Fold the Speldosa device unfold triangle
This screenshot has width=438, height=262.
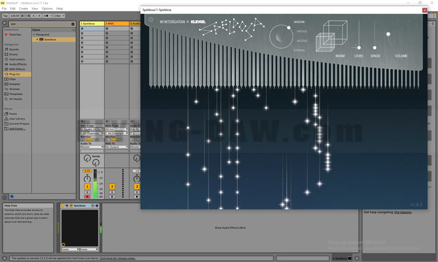click(x=67, y=205)
